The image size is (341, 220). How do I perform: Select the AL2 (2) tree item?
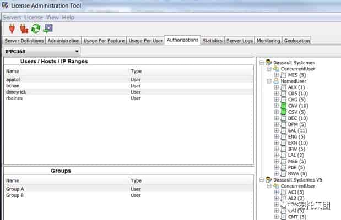[x=296, y=199]
